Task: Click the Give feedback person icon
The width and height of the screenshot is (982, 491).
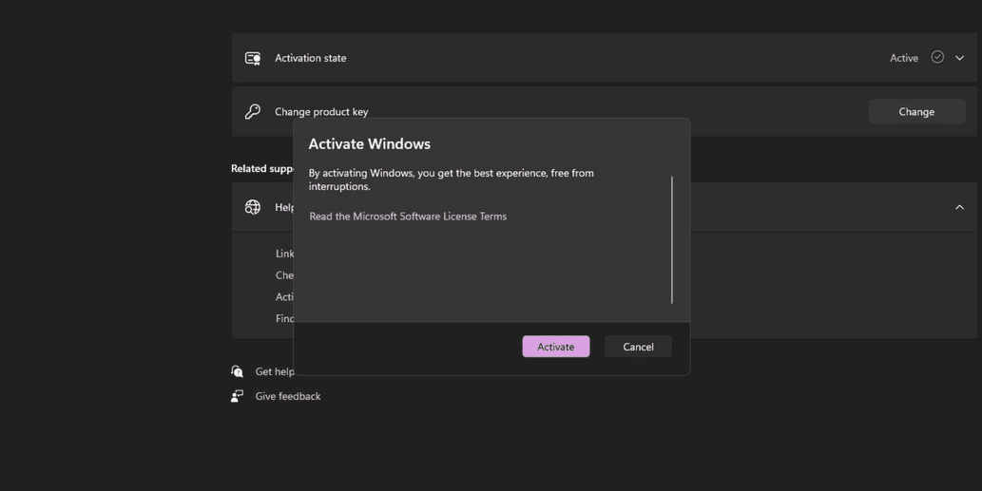Action: click(x=238, y=396)
